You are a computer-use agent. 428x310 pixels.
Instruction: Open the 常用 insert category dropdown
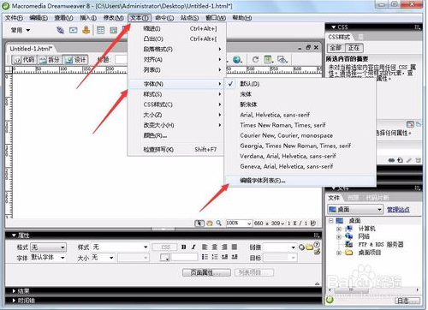(21, 30)
